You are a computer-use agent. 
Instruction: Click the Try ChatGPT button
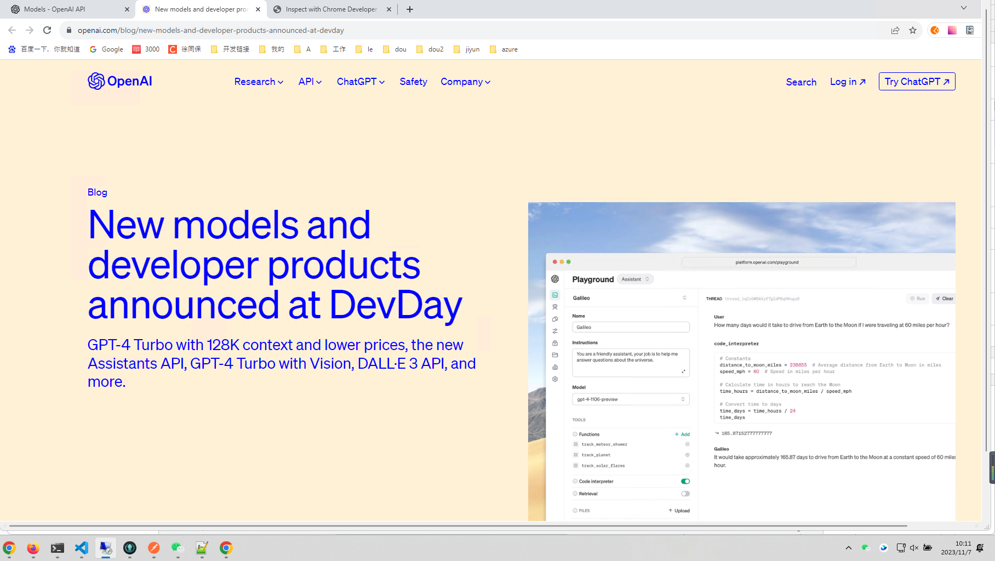coord(917,82)
